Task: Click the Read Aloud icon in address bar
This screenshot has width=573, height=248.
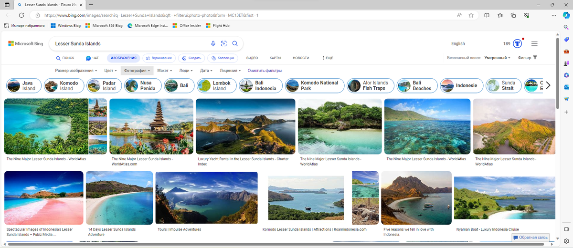Action: (x=459, y=15)
